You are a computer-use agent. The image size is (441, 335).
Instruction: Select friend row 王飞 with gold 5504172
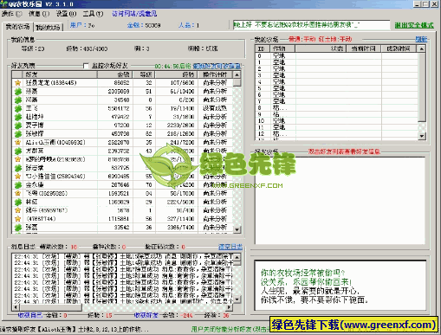point(122,108)
